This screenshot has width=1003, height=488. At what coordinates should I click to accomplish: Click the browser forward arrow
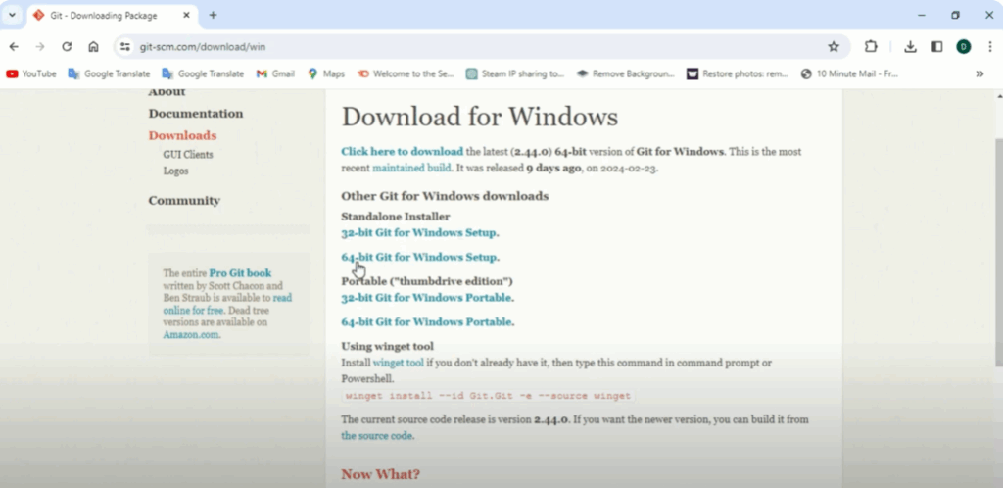[x=39, y=47]
